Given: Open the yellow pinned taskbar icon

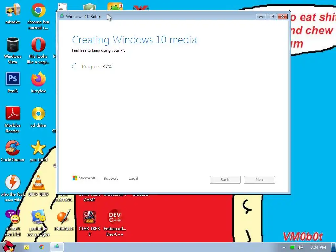Looking at the screenshot, I should click(27, 247).
